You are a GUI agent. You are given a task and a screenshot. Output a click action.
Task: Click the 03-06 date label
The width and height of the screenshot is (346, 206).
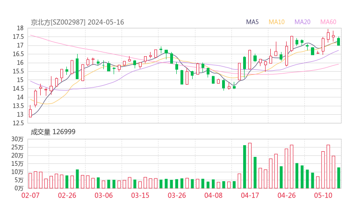104,195
